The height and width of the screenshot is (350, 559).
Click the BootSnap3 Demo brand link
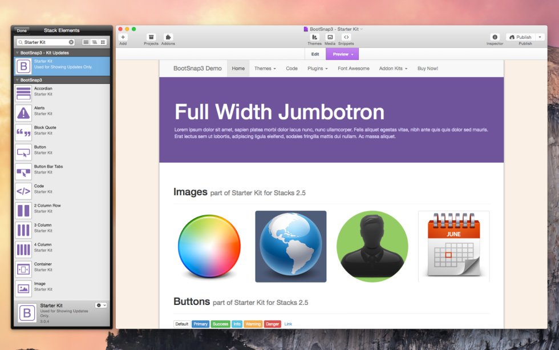pyautogui.click(x=197, y=69)
